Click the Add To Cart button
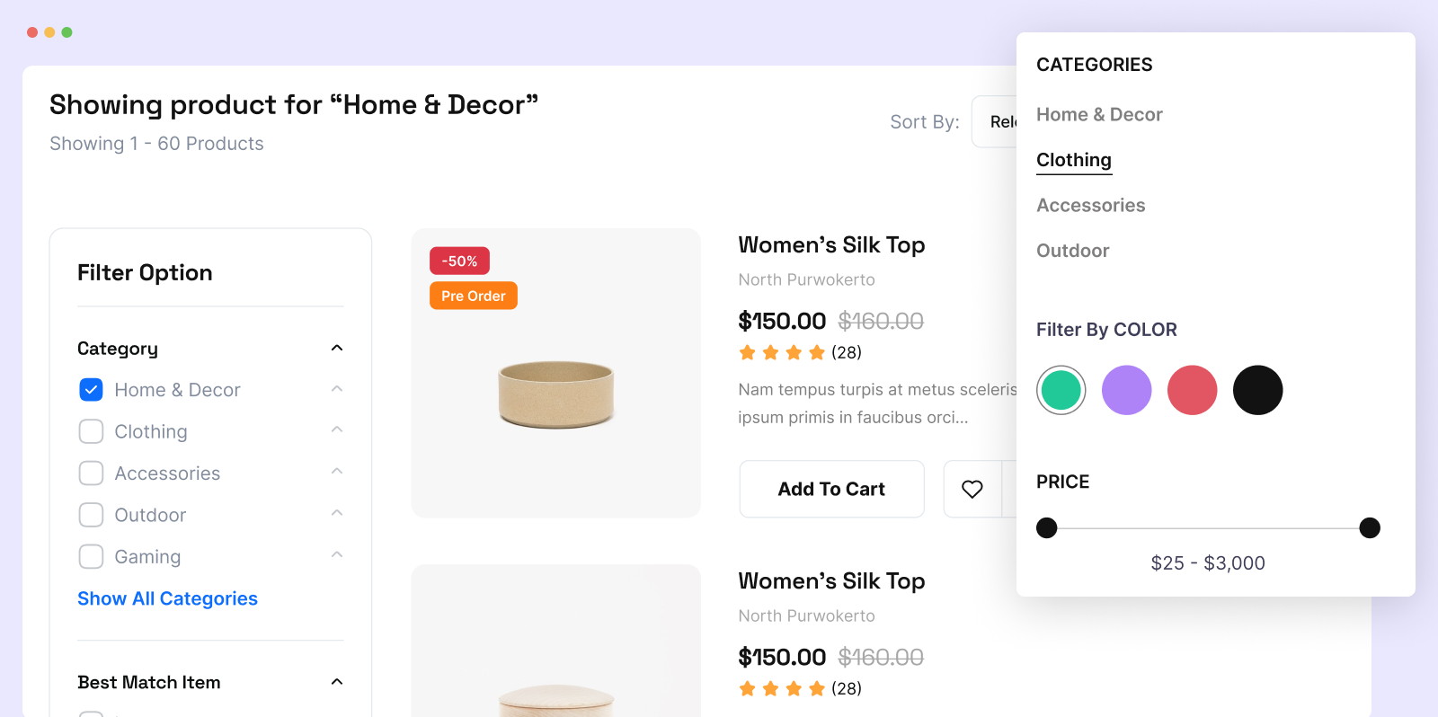1438x717 pixels. [x=831, y=489]
